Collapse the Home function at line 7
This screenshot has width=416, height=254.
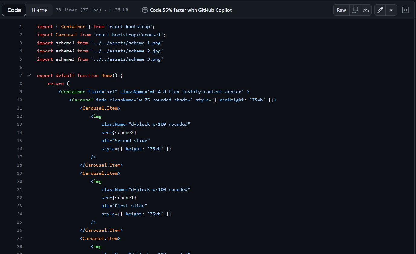pyautogui.click(x=29, y=75)
